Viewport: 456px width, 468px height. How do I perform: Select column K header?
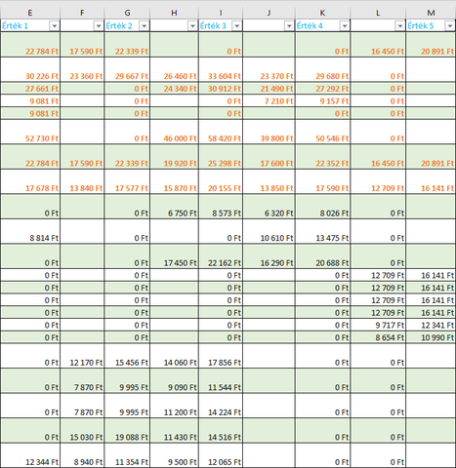tap(322, 13)
